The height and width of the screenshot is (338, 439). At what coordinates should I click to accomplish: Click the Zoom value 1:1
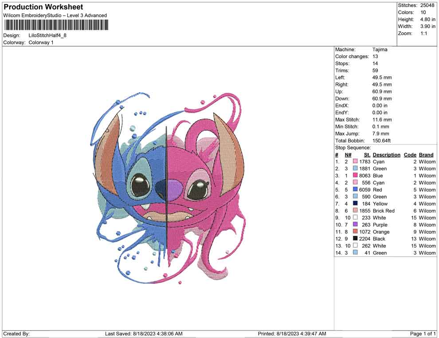(x=423, y=33)
